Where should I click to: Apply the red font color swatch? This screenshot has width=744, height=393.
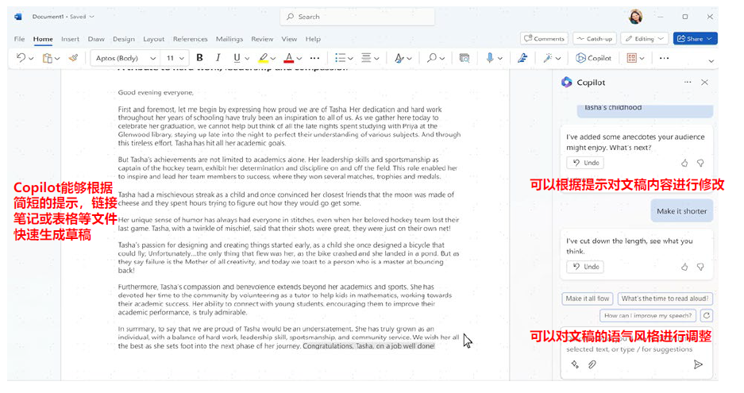click(x=288, y=58)
